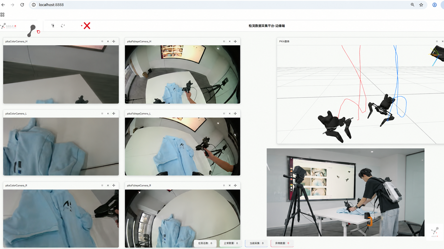This screenshot has height=249, width=444.
Task: Open the browser profile icon
Action: [434, 5]
